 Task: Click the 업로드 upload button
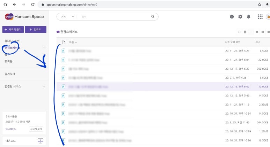coord(35,30)
